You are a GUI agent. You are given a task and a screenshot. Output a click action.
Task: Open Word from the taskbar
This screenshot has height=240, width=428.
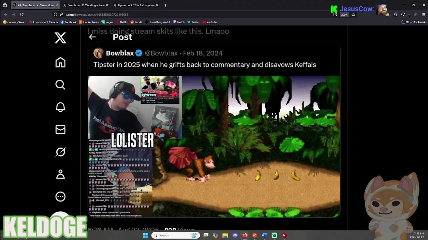tap(265, 235)
